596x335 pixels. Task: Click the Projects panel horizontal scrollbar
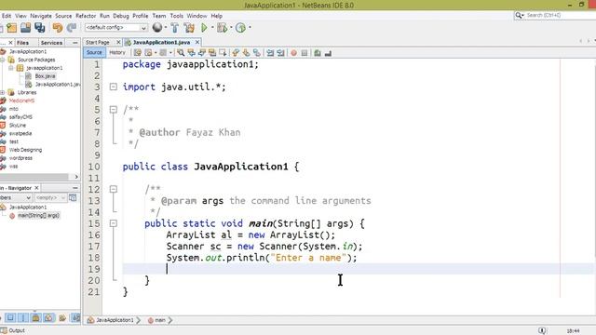[34, 177]
